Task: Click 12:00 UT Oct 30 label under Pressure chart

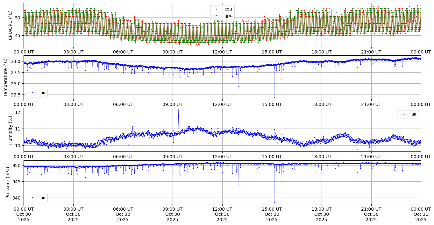Action: click(x=222, y=214)
